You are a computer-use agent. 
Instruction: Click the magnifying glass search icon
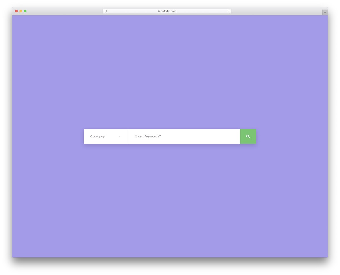pyautogui.click(x=248, y=136)
